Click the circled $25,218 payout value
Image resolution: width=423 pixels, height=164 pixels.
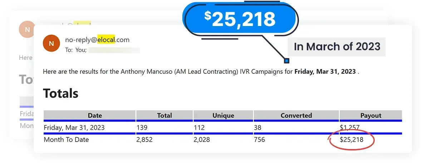351,139
